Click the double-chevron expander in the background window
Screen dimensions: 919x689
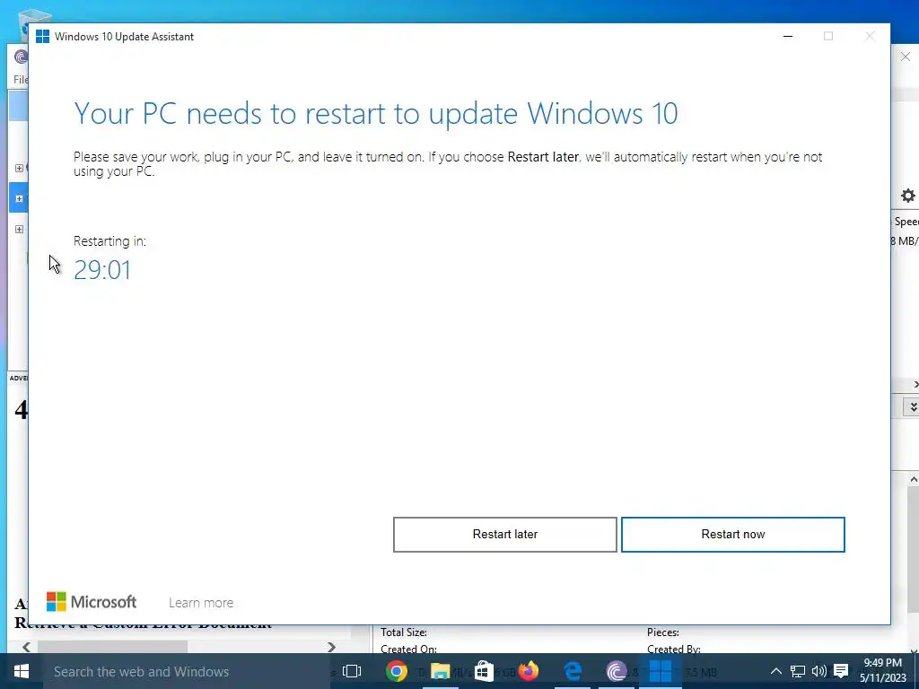(913, 406)
